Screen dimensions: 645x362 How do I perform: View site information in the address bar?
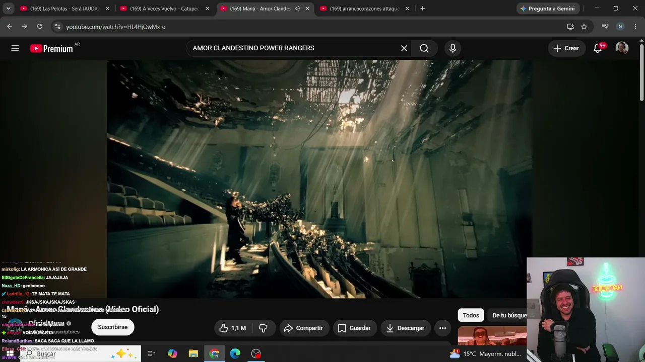point(57,27)
